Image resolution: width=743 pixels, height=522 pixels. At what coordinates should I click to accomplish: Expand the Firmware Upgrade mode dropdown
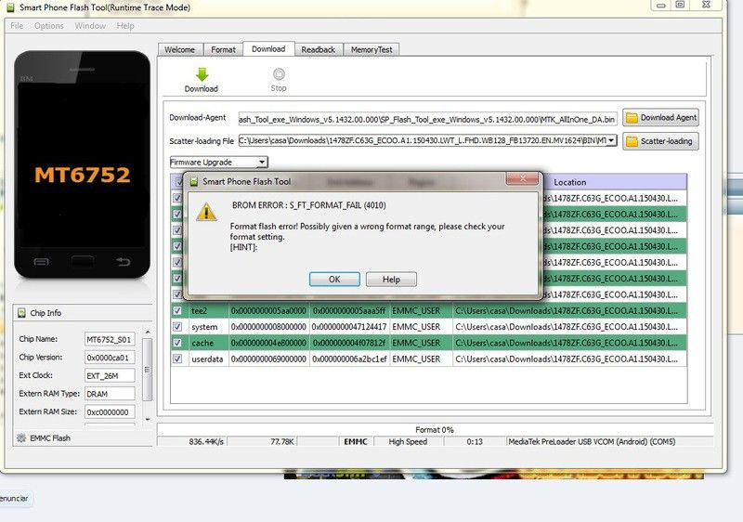[x=262, y=163]
